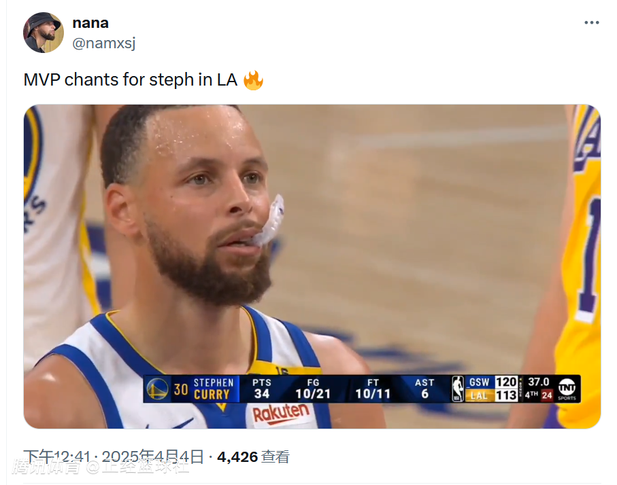617x485 pixels.
Task: Click the FG 10/21 stat box
Action: pos(313,389)
